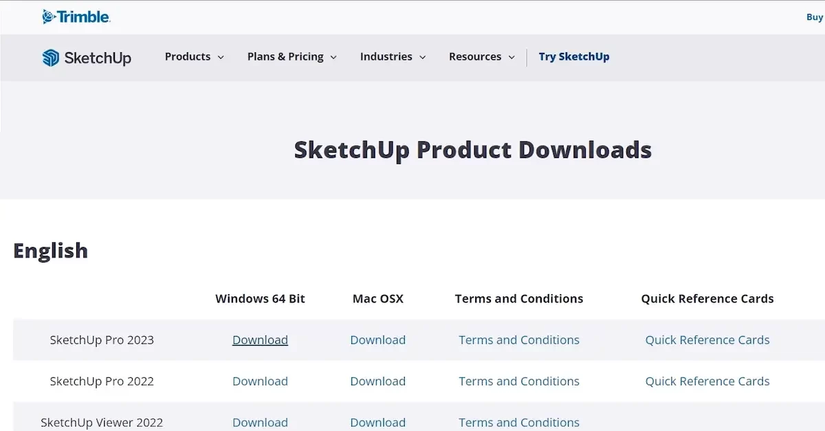This screenshot has height=431, width=825.
Task: Download SketchUp Pro 2022 for Windows 64 Bit
Action: (x=260, y=381)
